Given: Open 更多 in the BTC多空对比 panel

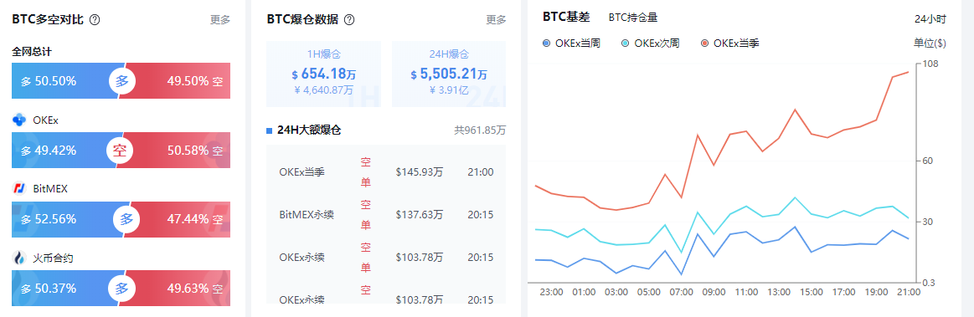Looking at the screenshot, I should (x=220, y=19).
